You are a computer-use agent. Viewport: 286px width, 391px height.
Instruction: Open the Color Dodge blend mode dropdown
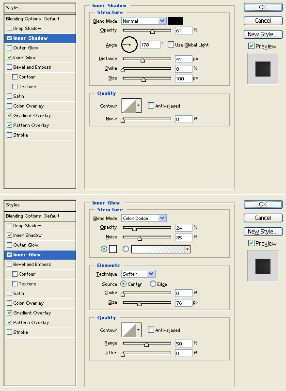point(144,218)
